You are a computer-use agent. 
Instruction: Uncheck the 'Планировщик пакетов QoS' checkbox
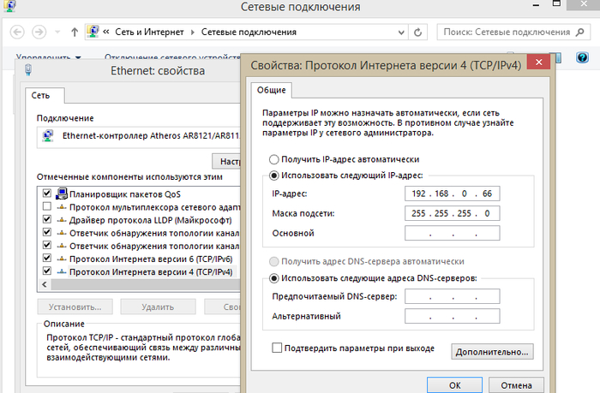click(46, 194)
